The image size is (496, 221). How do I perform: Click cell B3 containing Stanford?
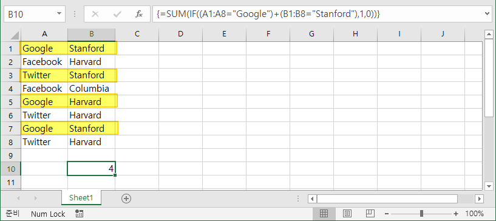(x=92, y=75)
